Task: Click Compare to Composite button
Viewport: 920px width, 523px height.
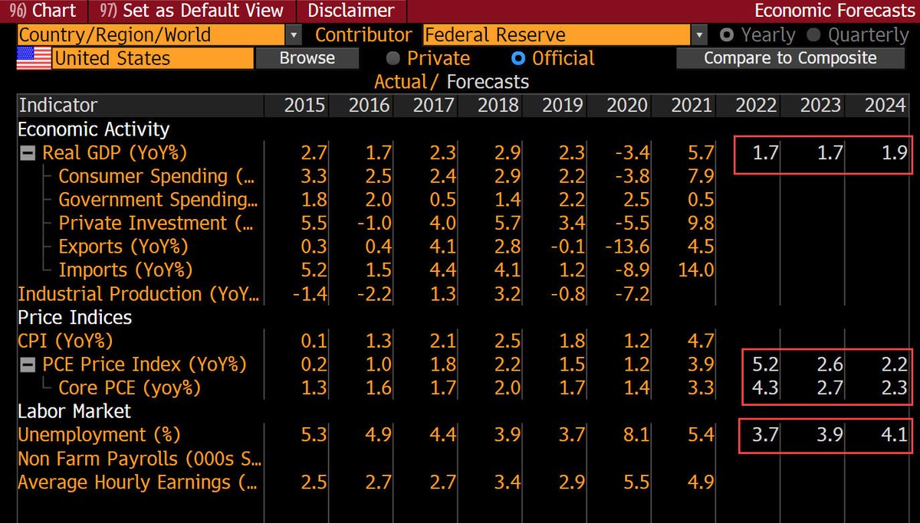Action: (x=790, y=58)
